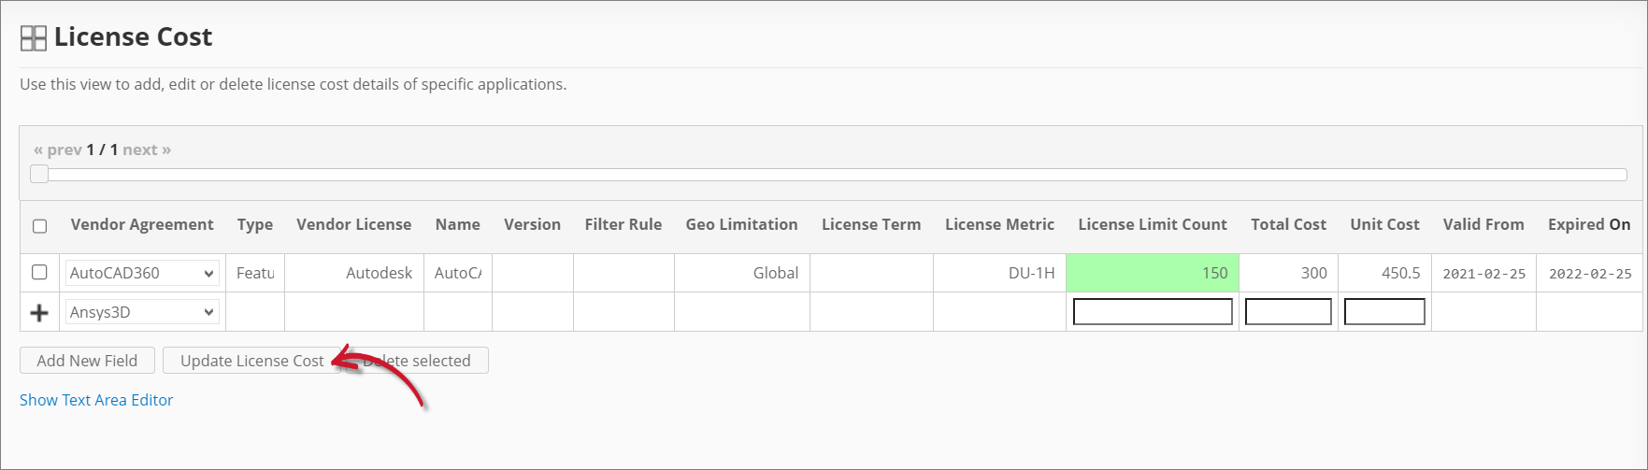Open the AutoCAD360 vendor agreement dropdown
The height and width of the screenshot is (470, 1648).
coord(142,273)
